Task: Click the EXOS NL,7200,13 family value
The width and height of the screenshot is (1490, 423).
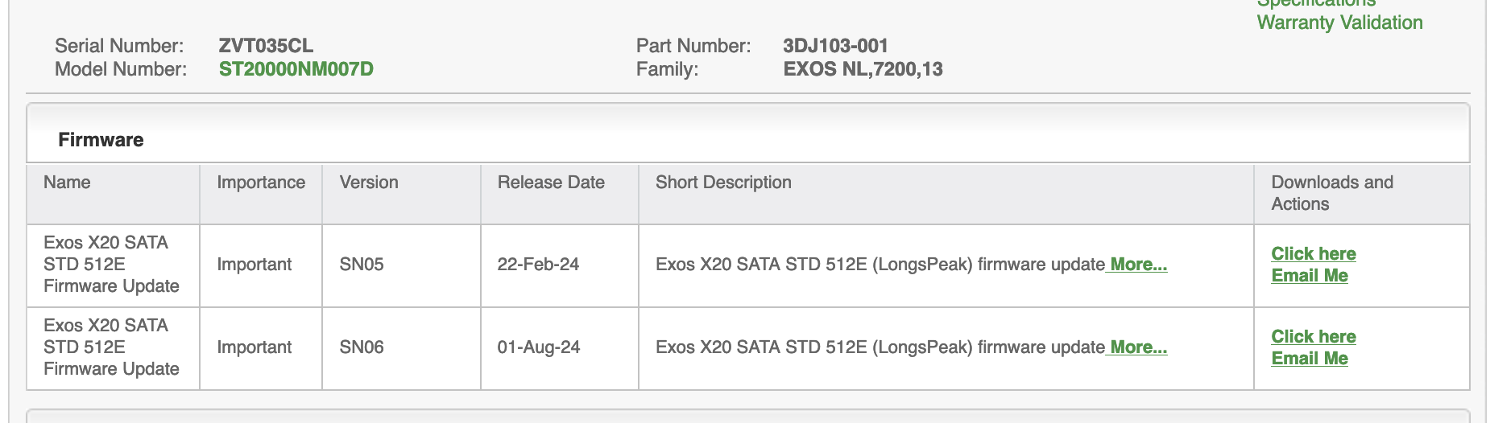Action: click(863, 69)
